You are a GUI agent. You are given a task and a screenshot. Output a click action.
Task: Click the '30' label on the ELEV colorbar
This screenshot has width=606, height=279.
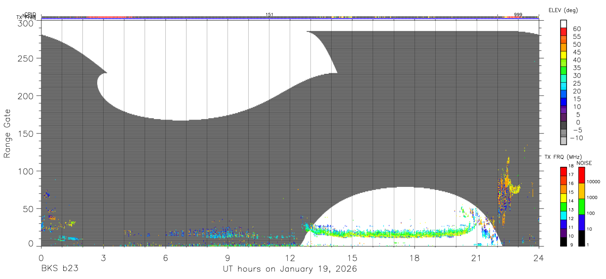click(576, 76)
